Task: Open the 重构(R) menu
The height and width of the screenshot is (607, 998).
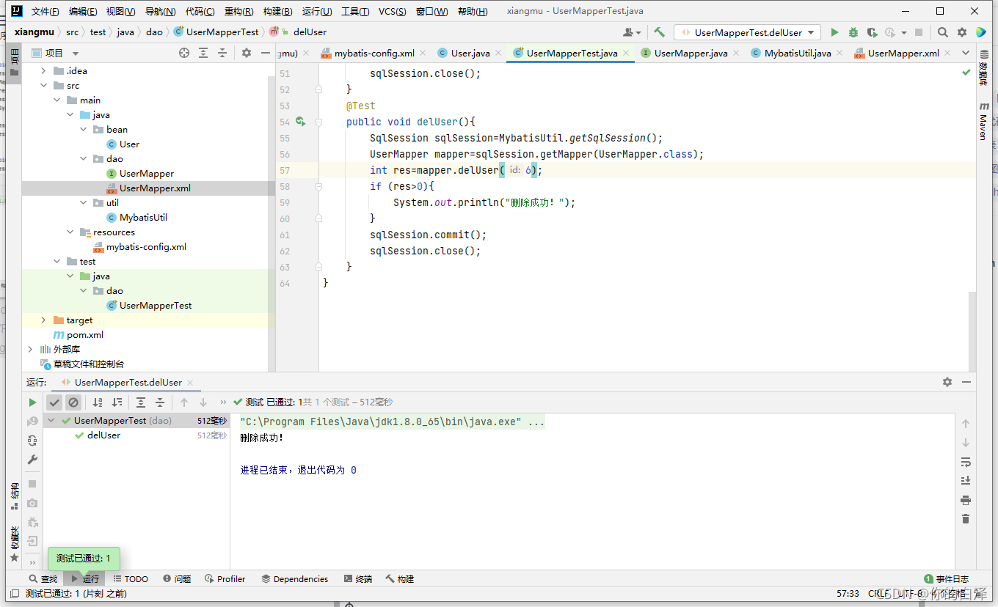Action: pos(238,11)
